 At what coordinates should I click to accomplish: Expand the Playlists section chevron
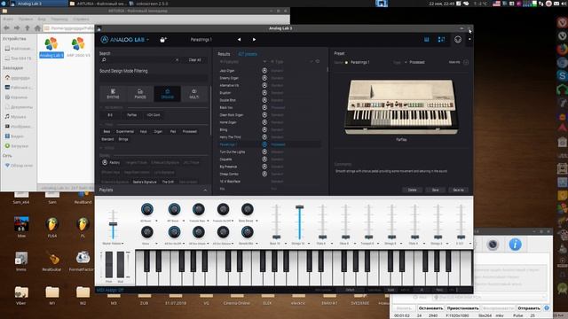(x=205, y=191)
